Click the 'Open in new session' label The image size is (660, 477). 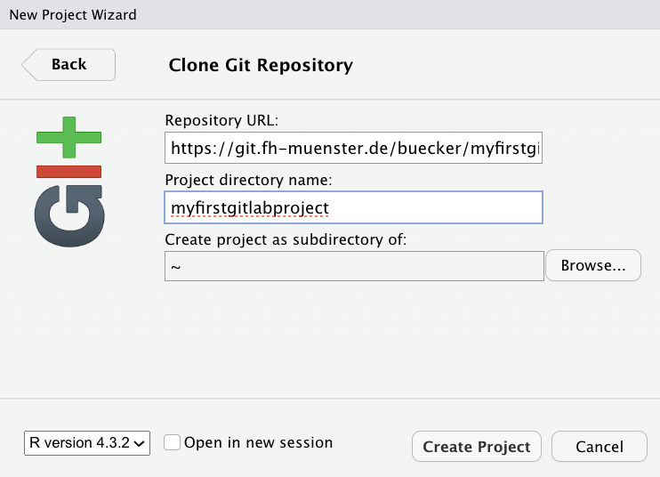[x=258, y=443]
